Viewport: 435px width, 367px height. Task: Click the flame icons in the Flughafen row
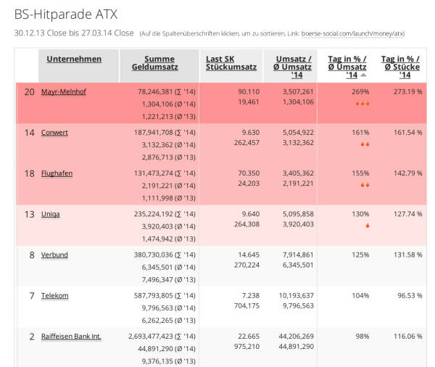coord(363,184)
